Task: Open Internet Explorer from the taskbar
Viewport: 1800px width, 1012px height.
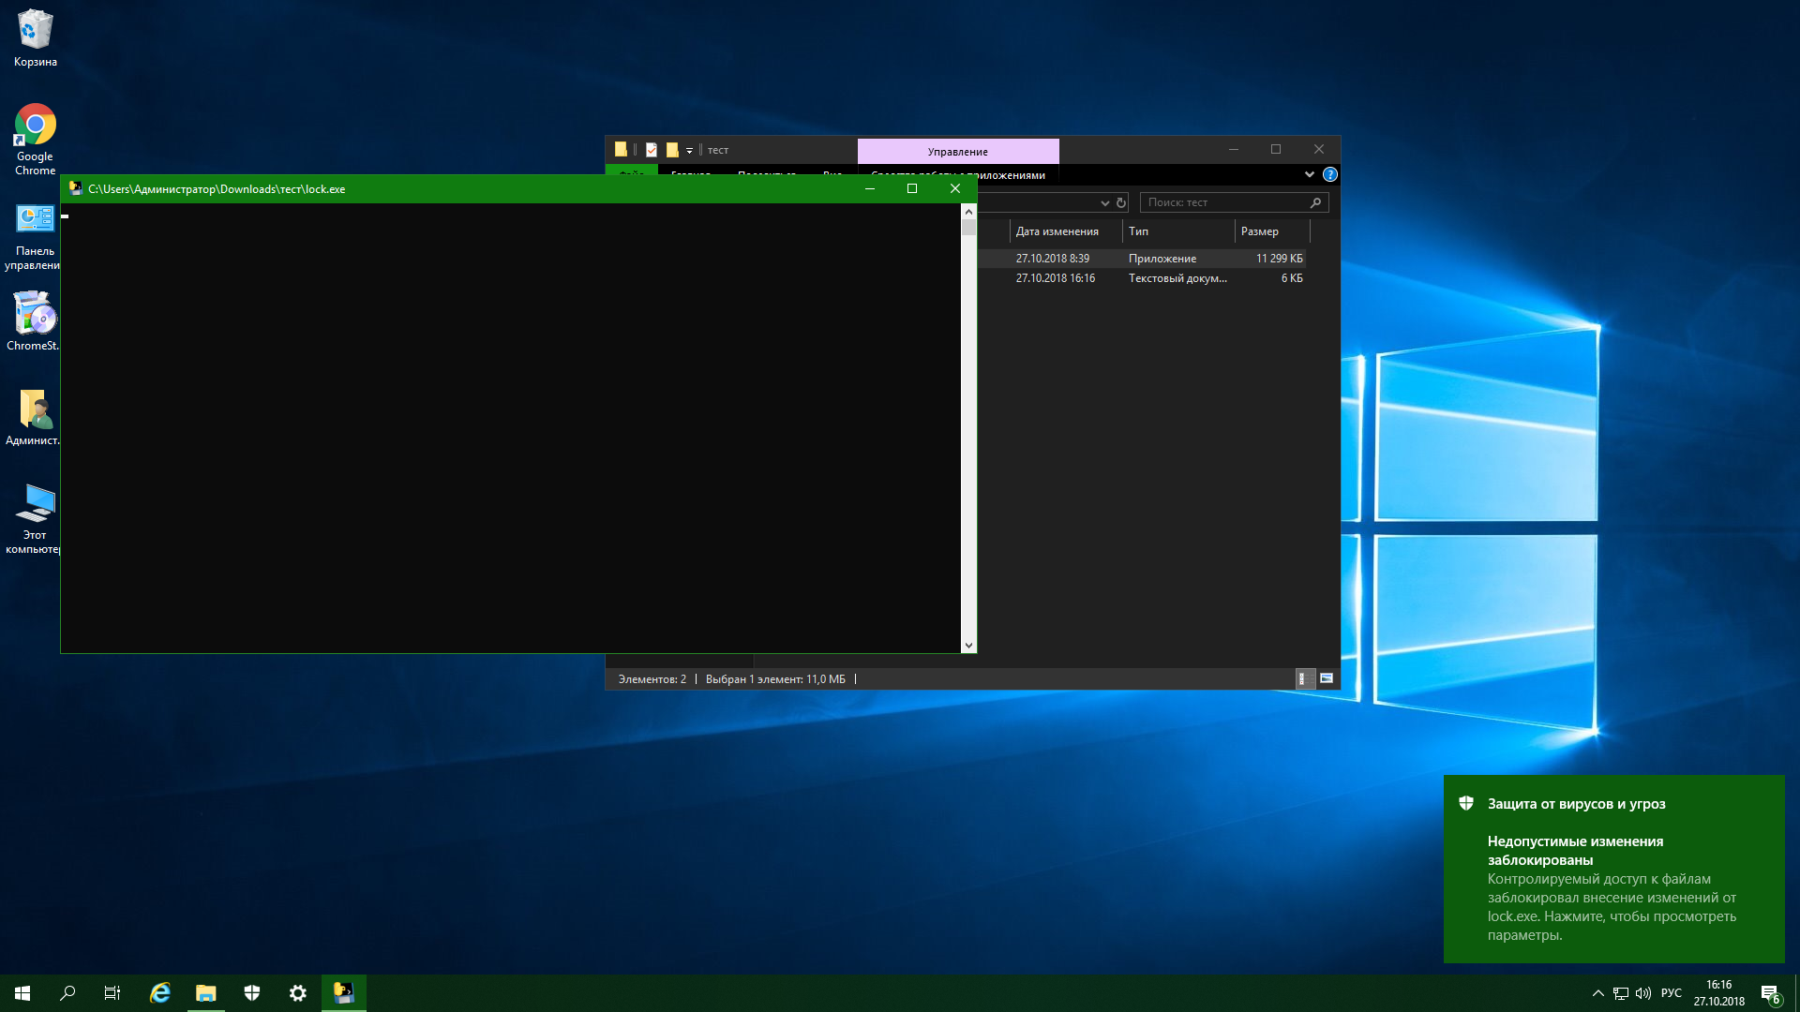Action: tap(160, 993)
